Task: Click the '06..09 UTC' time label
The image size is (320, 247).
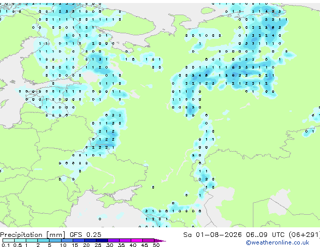Action: click(x=265, y=234)
